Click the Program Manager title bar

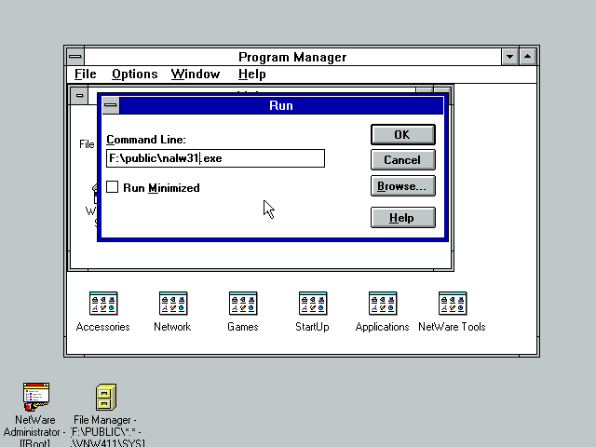pyautogui.click(x=292, y=57)
